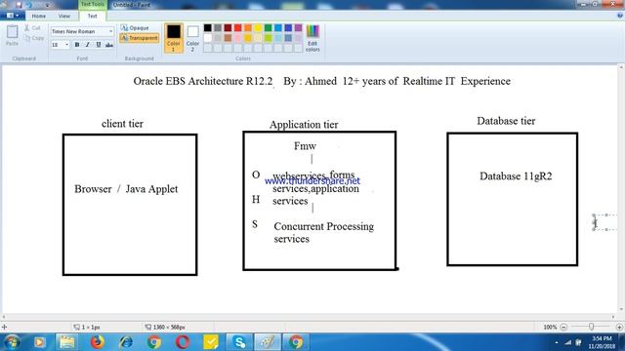625x351 pixels.
Task: Toggle Italic text formatting
Action: click(x=88, y=45)
